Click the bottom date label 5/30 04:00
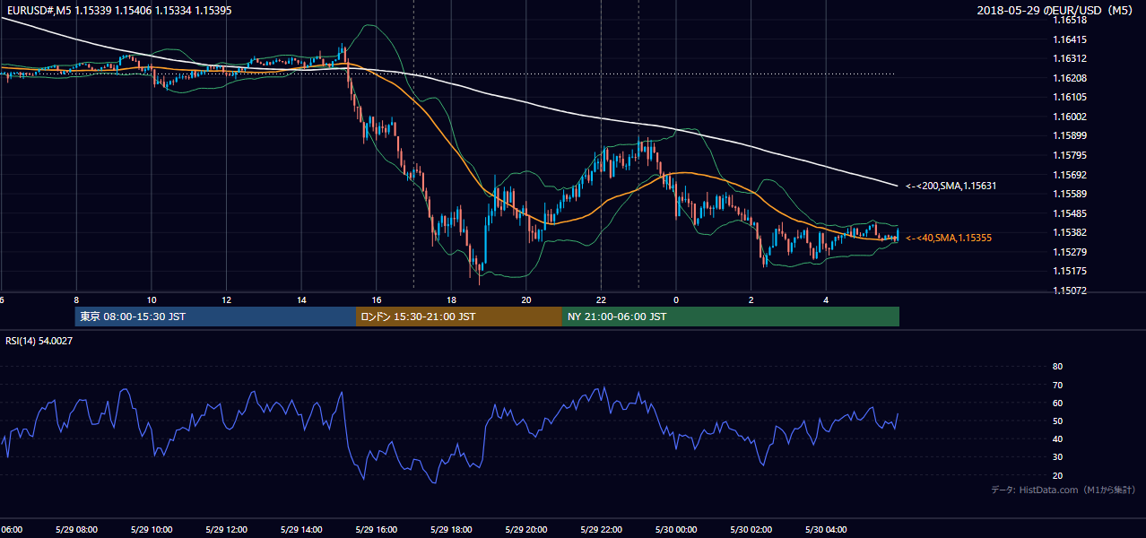1146x538 pixels. 826,529
